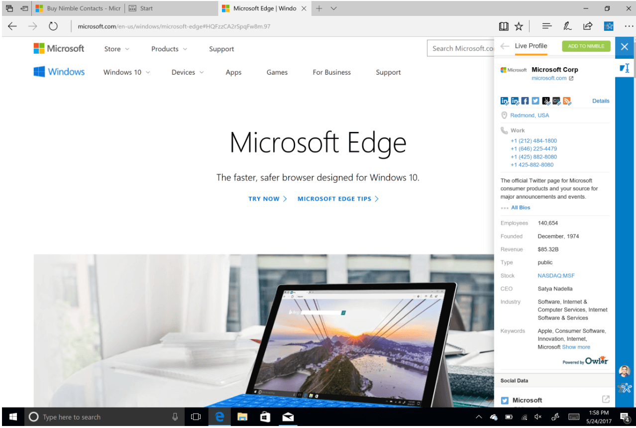Screen dimensions: 636x428
Task: Click the text-select icon in Nimble sidebar
Action: coord(625,68)
